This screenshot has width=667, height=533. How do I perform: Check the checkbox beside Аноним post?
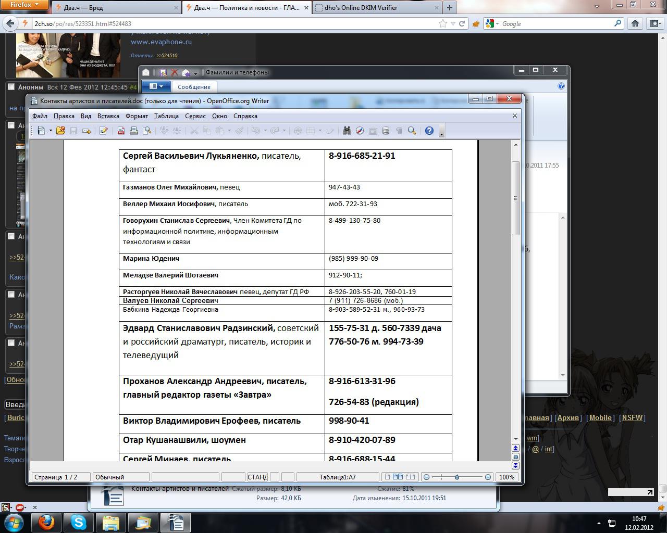[x=11, y=87]
